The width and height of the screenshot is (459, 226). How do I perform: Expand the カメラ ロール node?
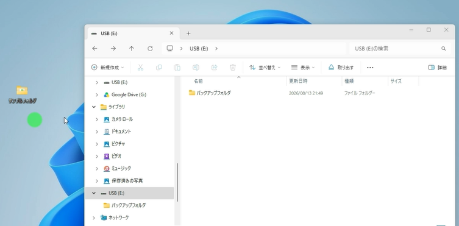click(97, 119)
